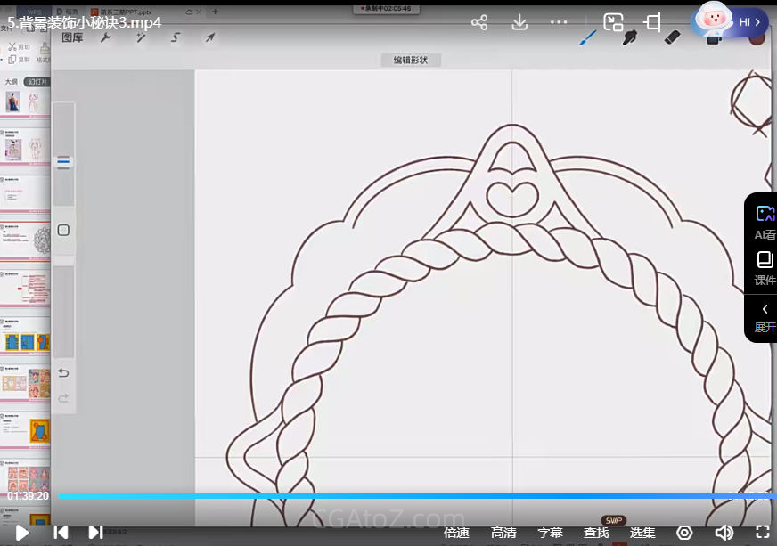The height and width of the screenshot is (546, 777).
Task: Toggle the 字幕 subtitles option
Action: [x=550, y=533]
